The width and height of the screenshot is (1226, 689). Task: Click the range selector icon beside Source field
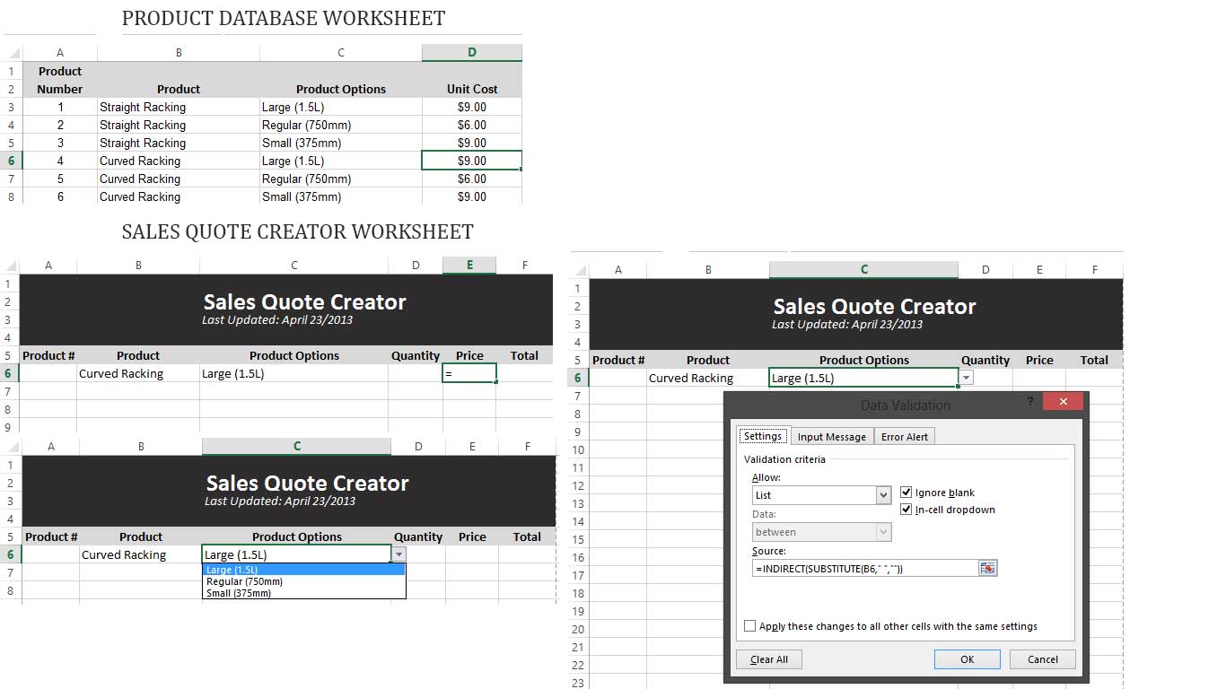pos(988,568)
